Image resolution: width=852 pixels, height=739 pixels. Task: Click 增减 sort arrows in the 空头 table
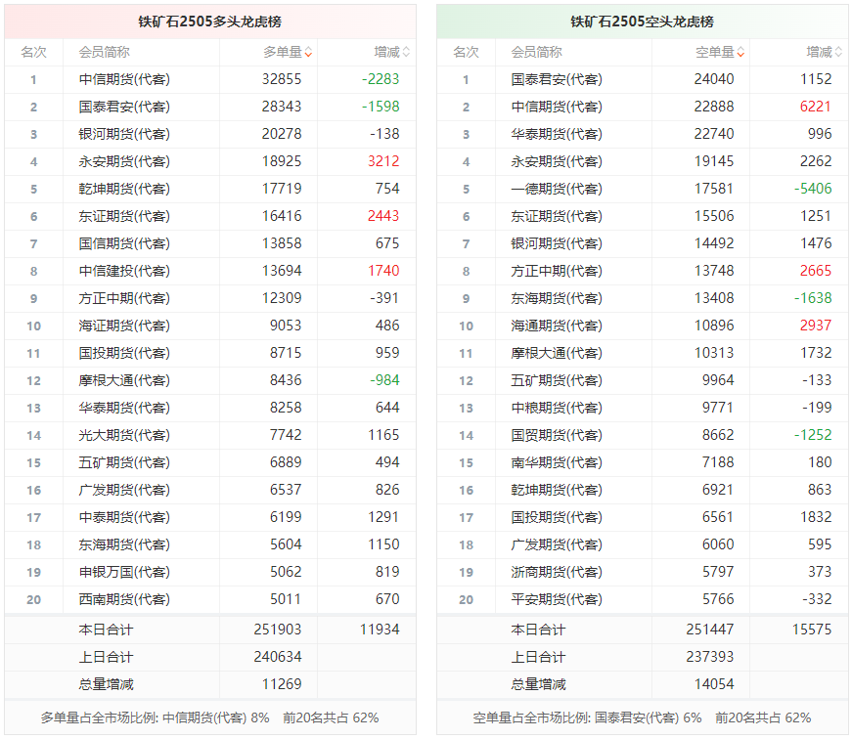[x=839, y=53]
